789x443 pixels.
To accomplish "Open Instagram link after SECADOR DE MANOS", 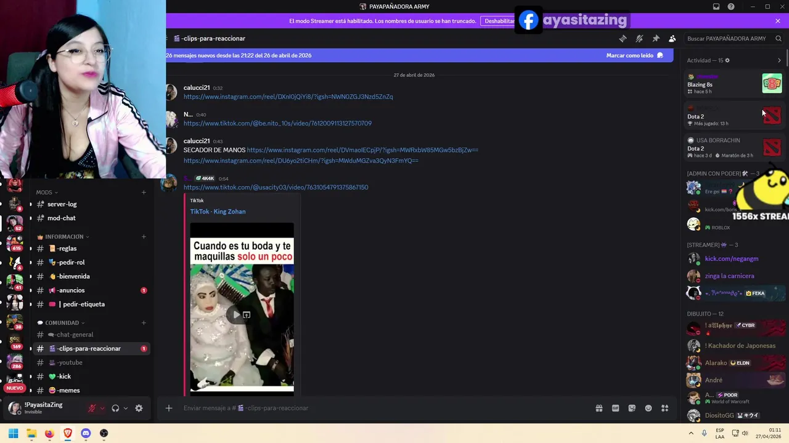I will 362,150.
